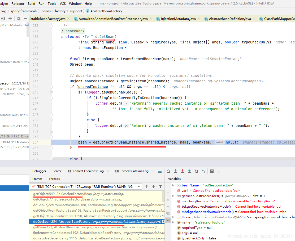
Task: Collapse the fold marker at line 237
Action: click(x=51, y=48)
